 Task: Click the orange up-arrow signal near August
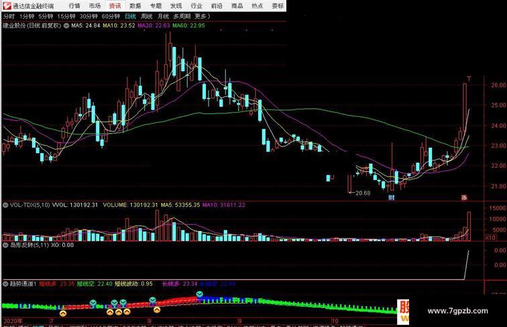(157, 310)
